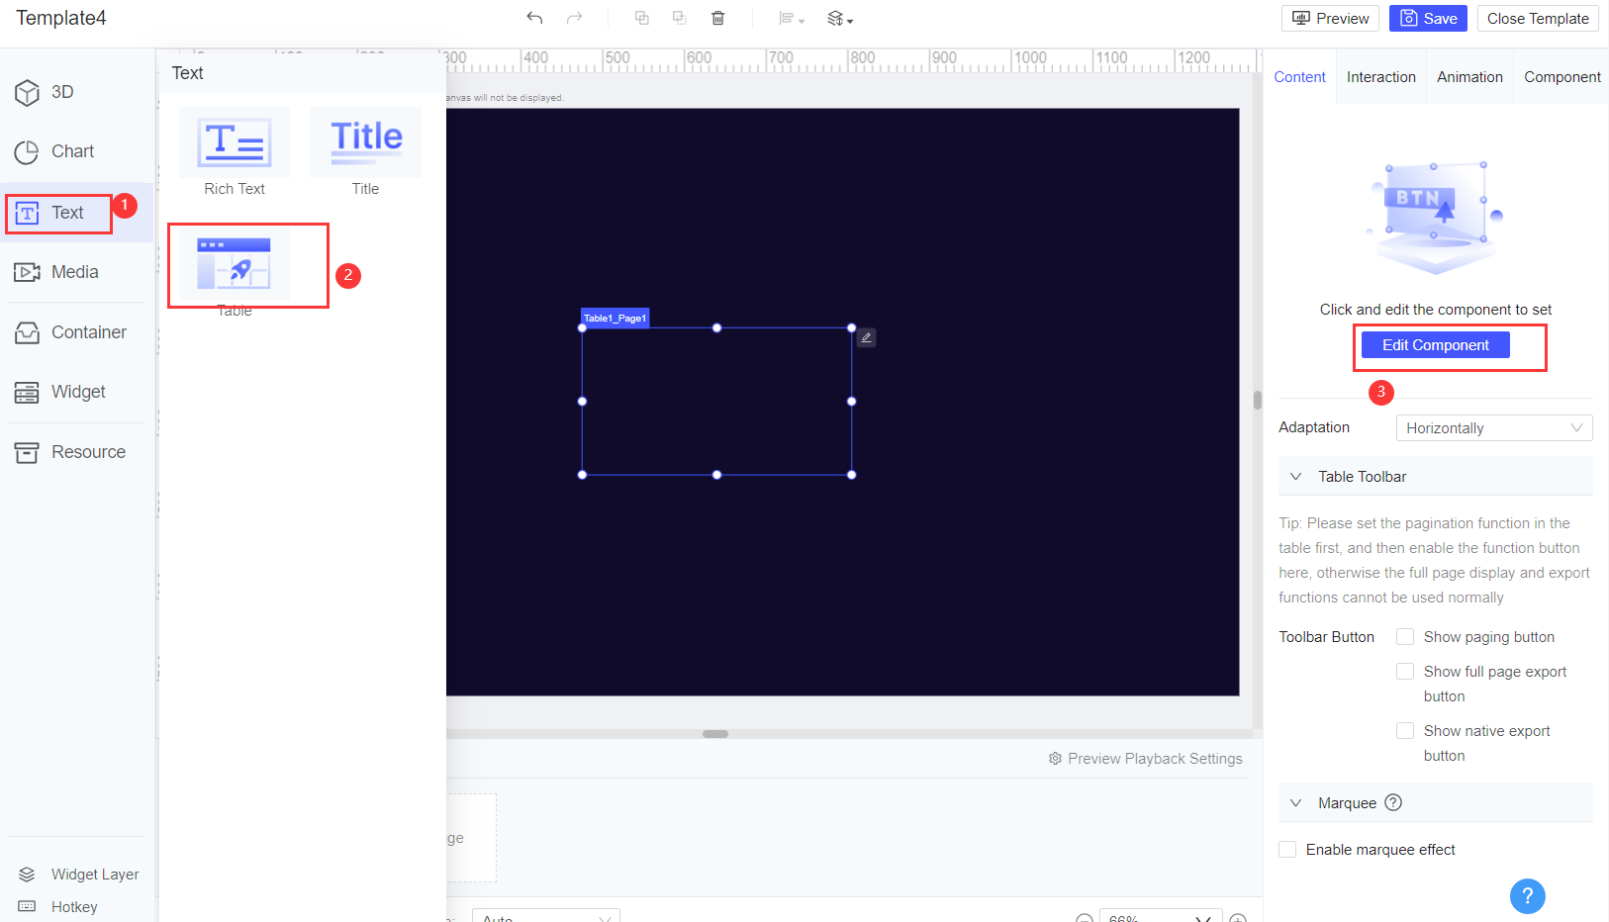
Task: Switch to the Animation tab
Action: pos(1469,77)
